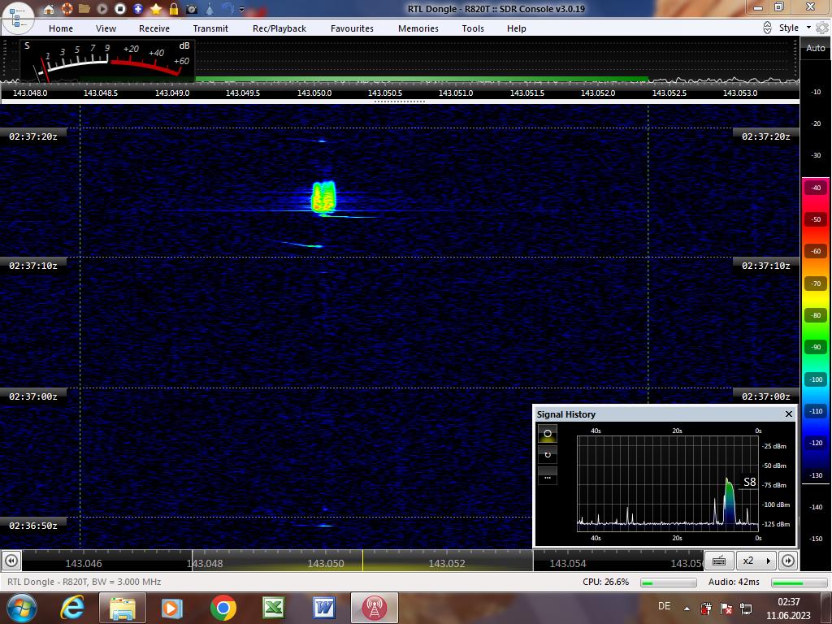Viewport: 832px width, 624px height.
Task: Take a screenshot with the camera icon
Action: pos(192,9)
